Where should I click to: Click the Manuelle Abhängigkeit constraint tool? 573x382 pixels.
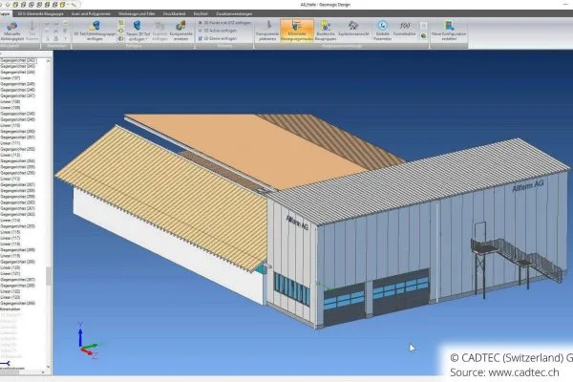pyautogui.click(x=11, y=31)
